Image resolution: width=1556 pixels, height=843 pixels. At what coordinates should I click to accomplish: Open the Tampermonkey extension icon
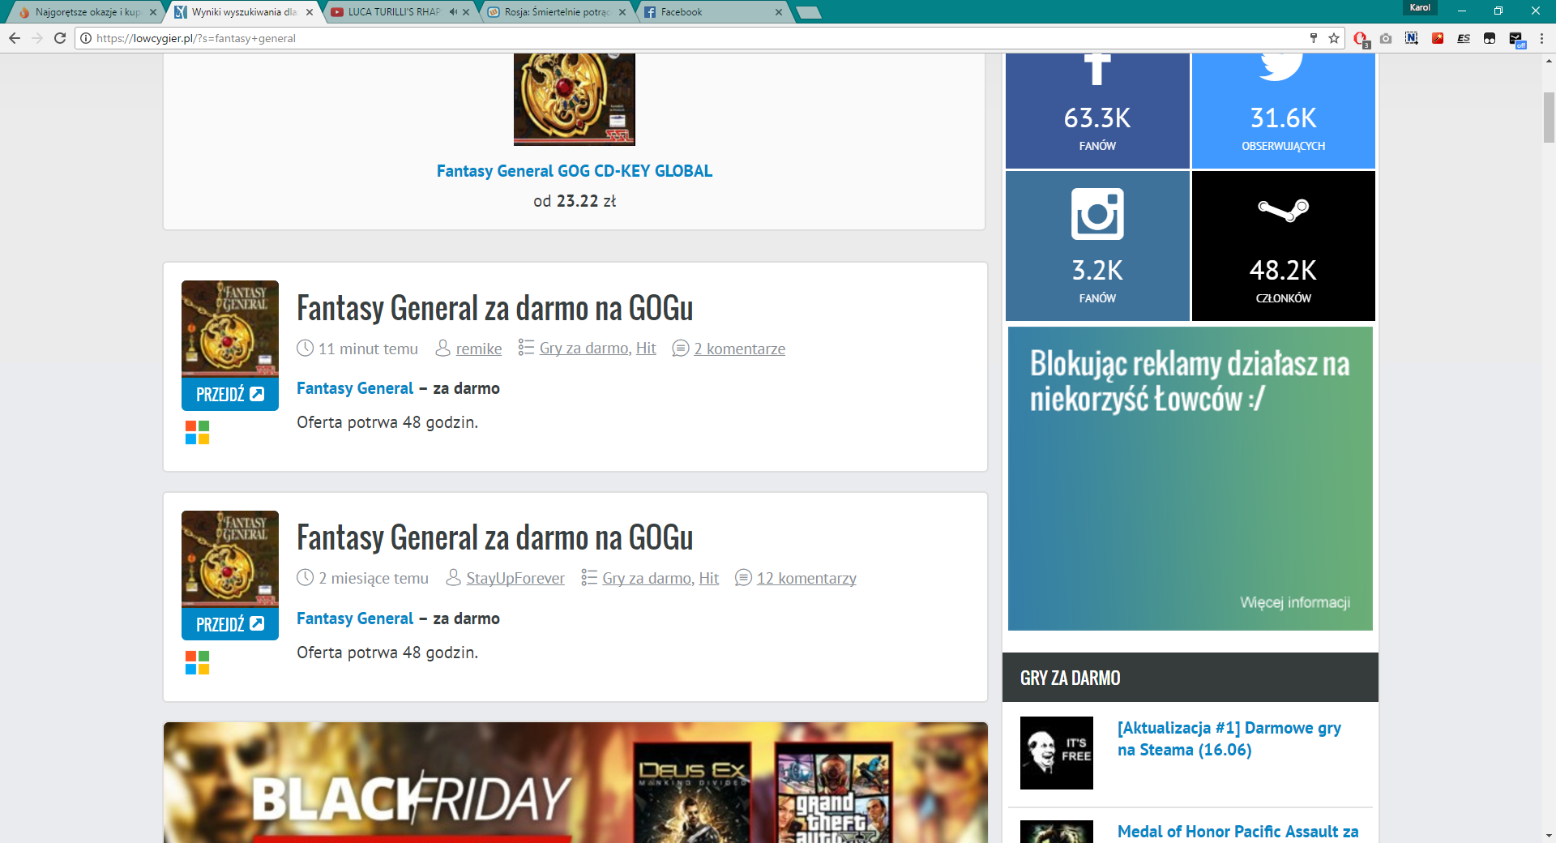click(1490, 38)
